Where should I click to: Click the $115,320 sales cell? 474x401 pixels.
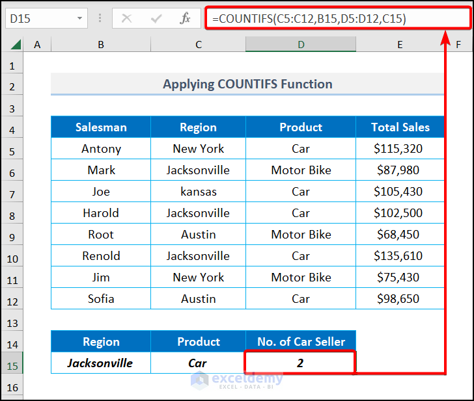(398, 149)
